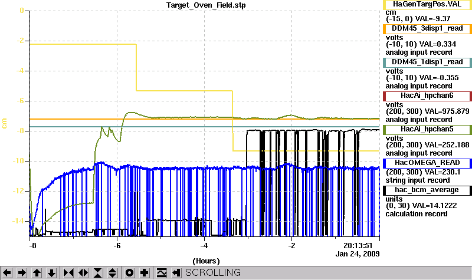This screenshot has width=472, height=280.
Task: Click the wave-graph refresh icon
Action: pos(161,273)
